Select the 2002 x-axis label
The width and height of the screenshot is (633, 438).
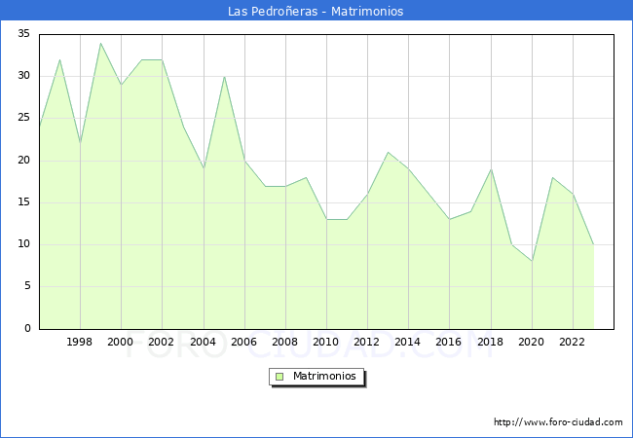click(x=162, y=343)
